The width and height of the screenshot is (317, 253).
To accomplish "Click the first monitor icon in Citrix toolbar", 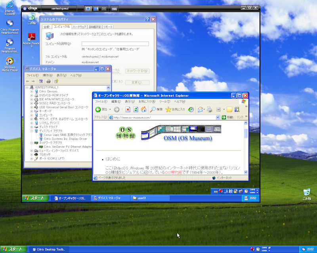I will point(88,8).
